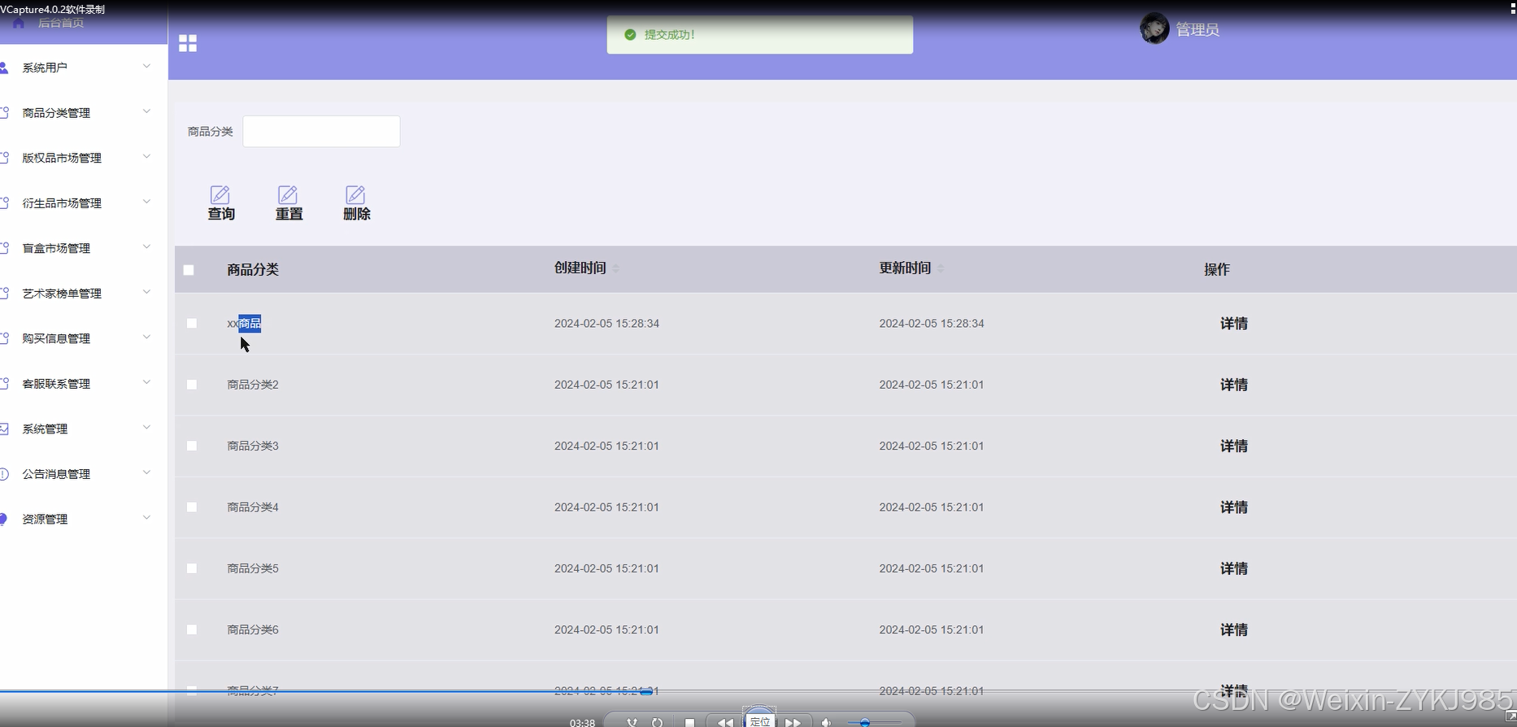Click the xx商品 category name cell
The image size is (1517, 727).
tap(244, 324)
